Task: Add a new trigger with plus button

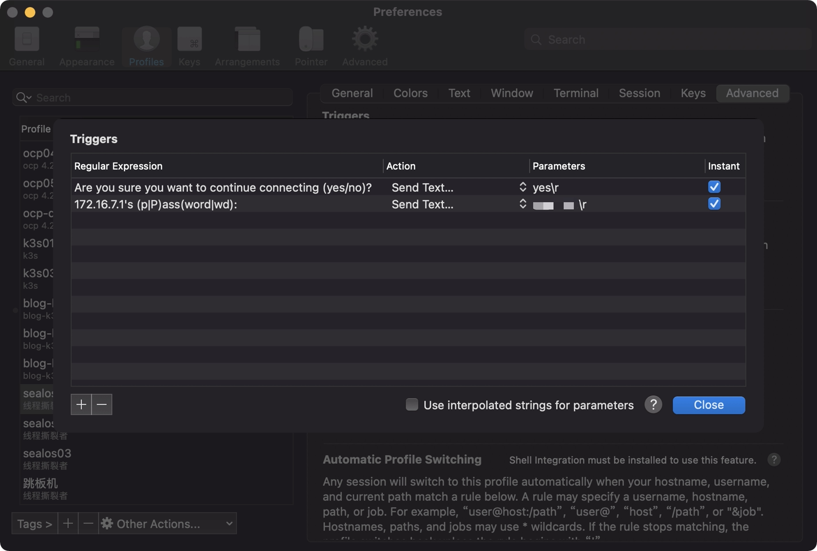Action: click(x=81, y=404)
